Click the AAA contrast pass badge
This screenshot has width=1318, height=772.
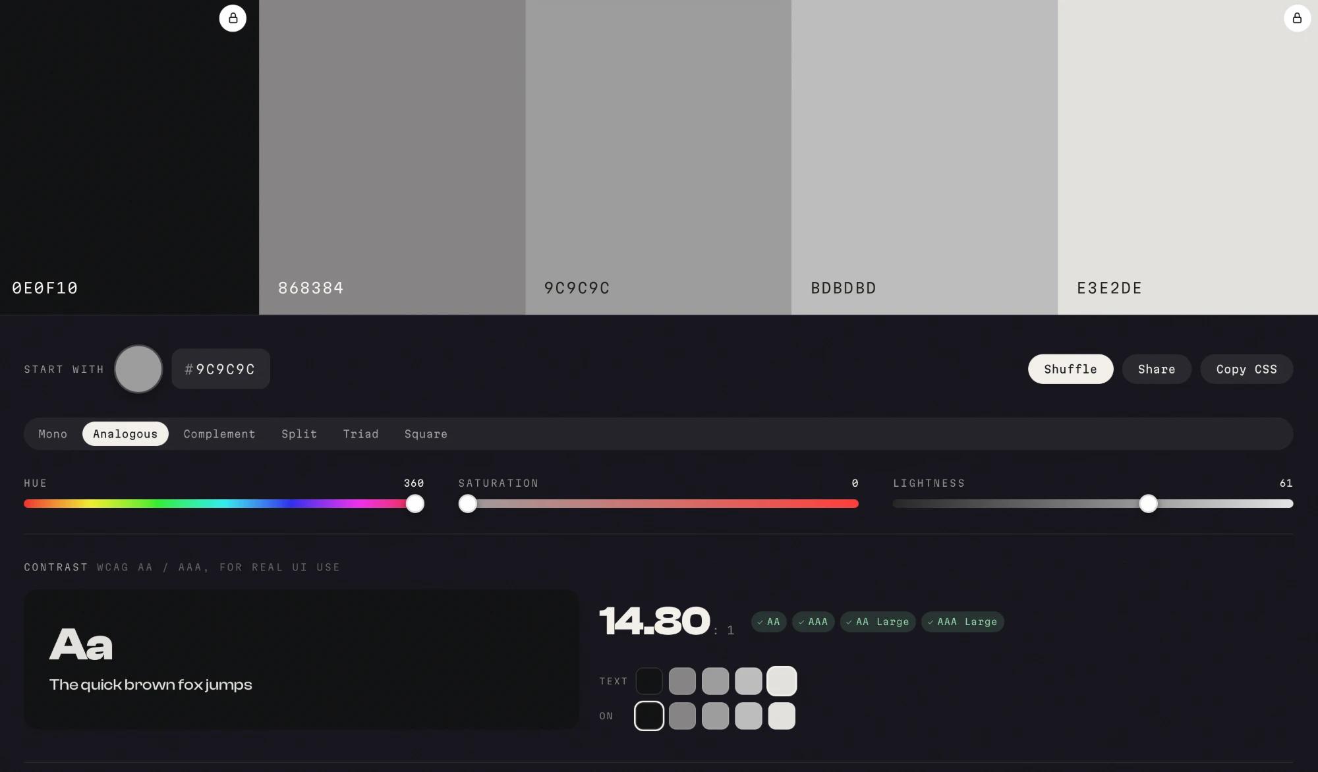[x=813, y=622]
